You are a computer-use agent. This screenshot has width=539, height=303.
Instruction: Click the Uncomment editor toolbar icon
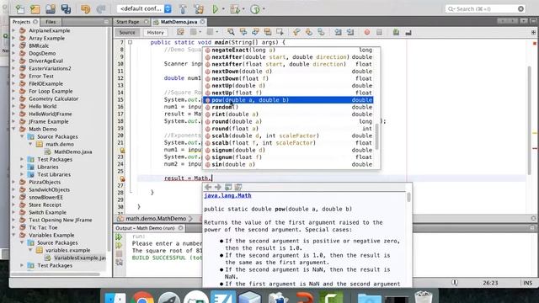408,32
